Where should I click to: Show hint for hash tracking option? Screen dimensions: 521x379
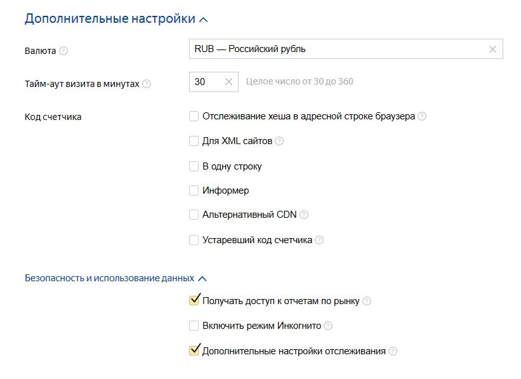click(422, 116)
